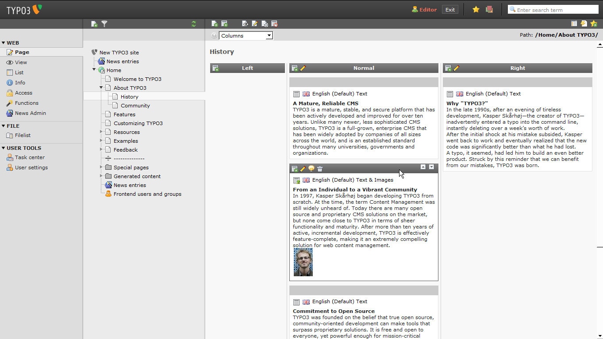Click the new page icon in the content toolbar
603x339 pixels.
coord(215,24)
